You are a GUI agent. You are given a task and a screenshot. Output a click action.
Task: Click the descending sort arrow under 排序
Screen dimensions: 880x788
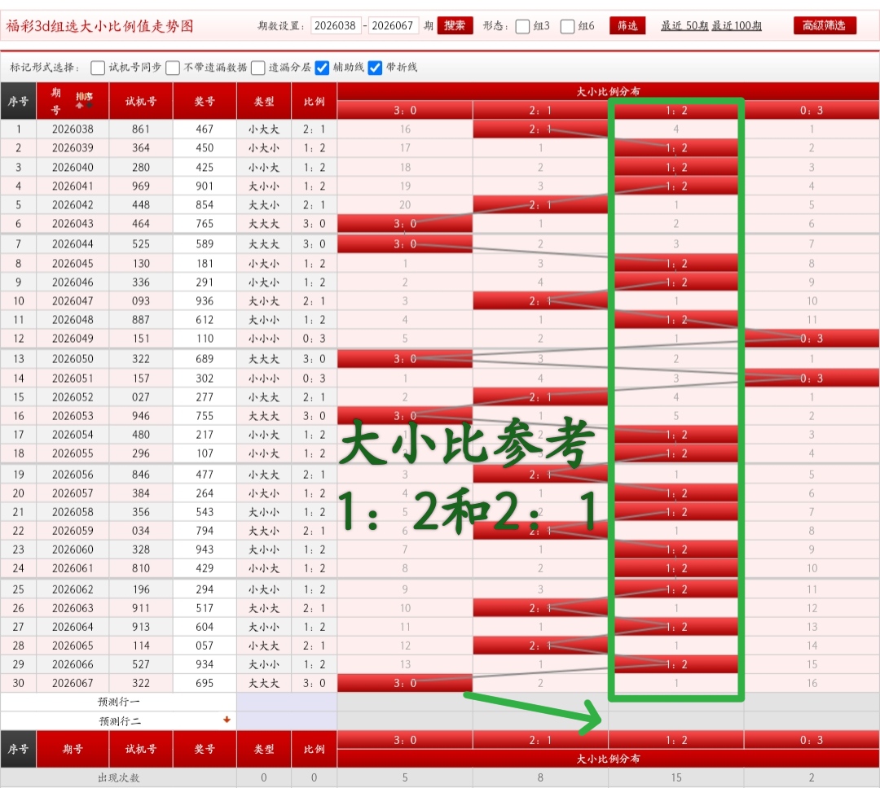click(x=89, y=104)
